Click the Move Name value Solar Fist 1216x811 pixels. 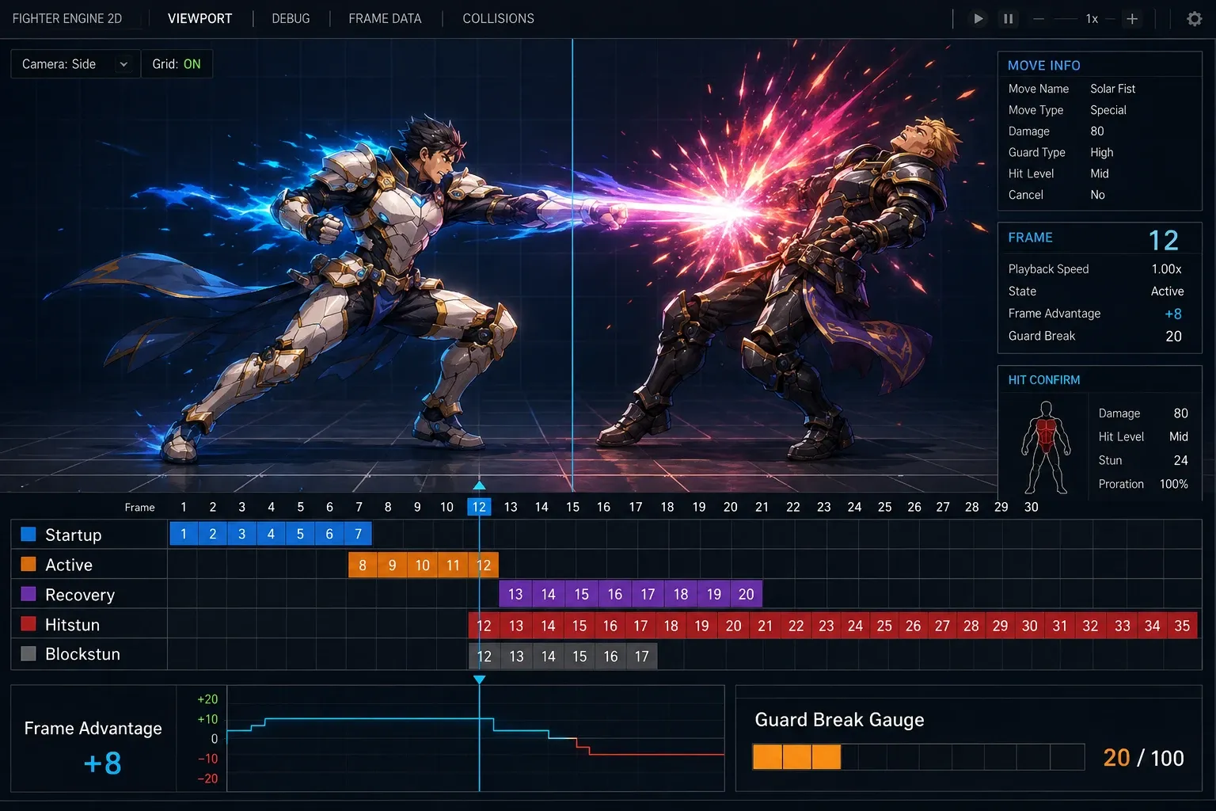coord(1112,89)
